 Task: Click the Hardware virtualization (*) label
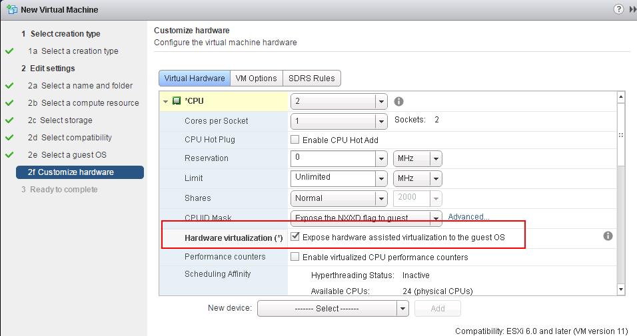tap(234, 238)
